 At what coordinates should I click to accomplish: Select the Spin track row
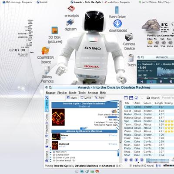(x=149, y=121)
